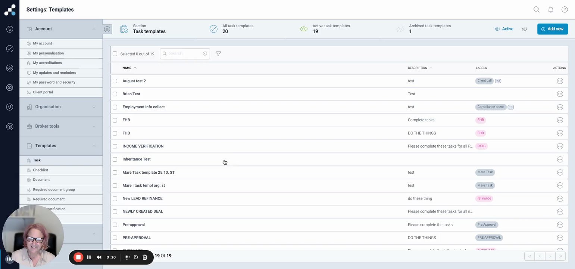The width and height of the screenshot is (575, 269).
Task: Open the notifications bell
Action: pyautogui.click(x=551, y=9)
